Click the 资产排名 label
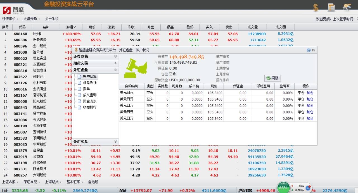Image resolution: width=358 pixels, height=193 pixels. click(x=223, y=57)
